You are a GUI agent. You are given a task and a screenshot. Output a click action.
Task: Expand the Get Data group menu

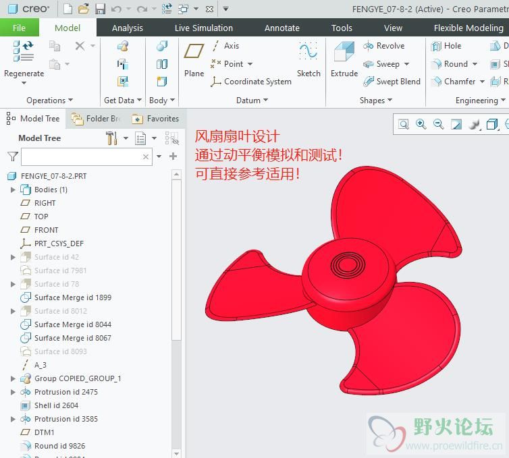123,101
